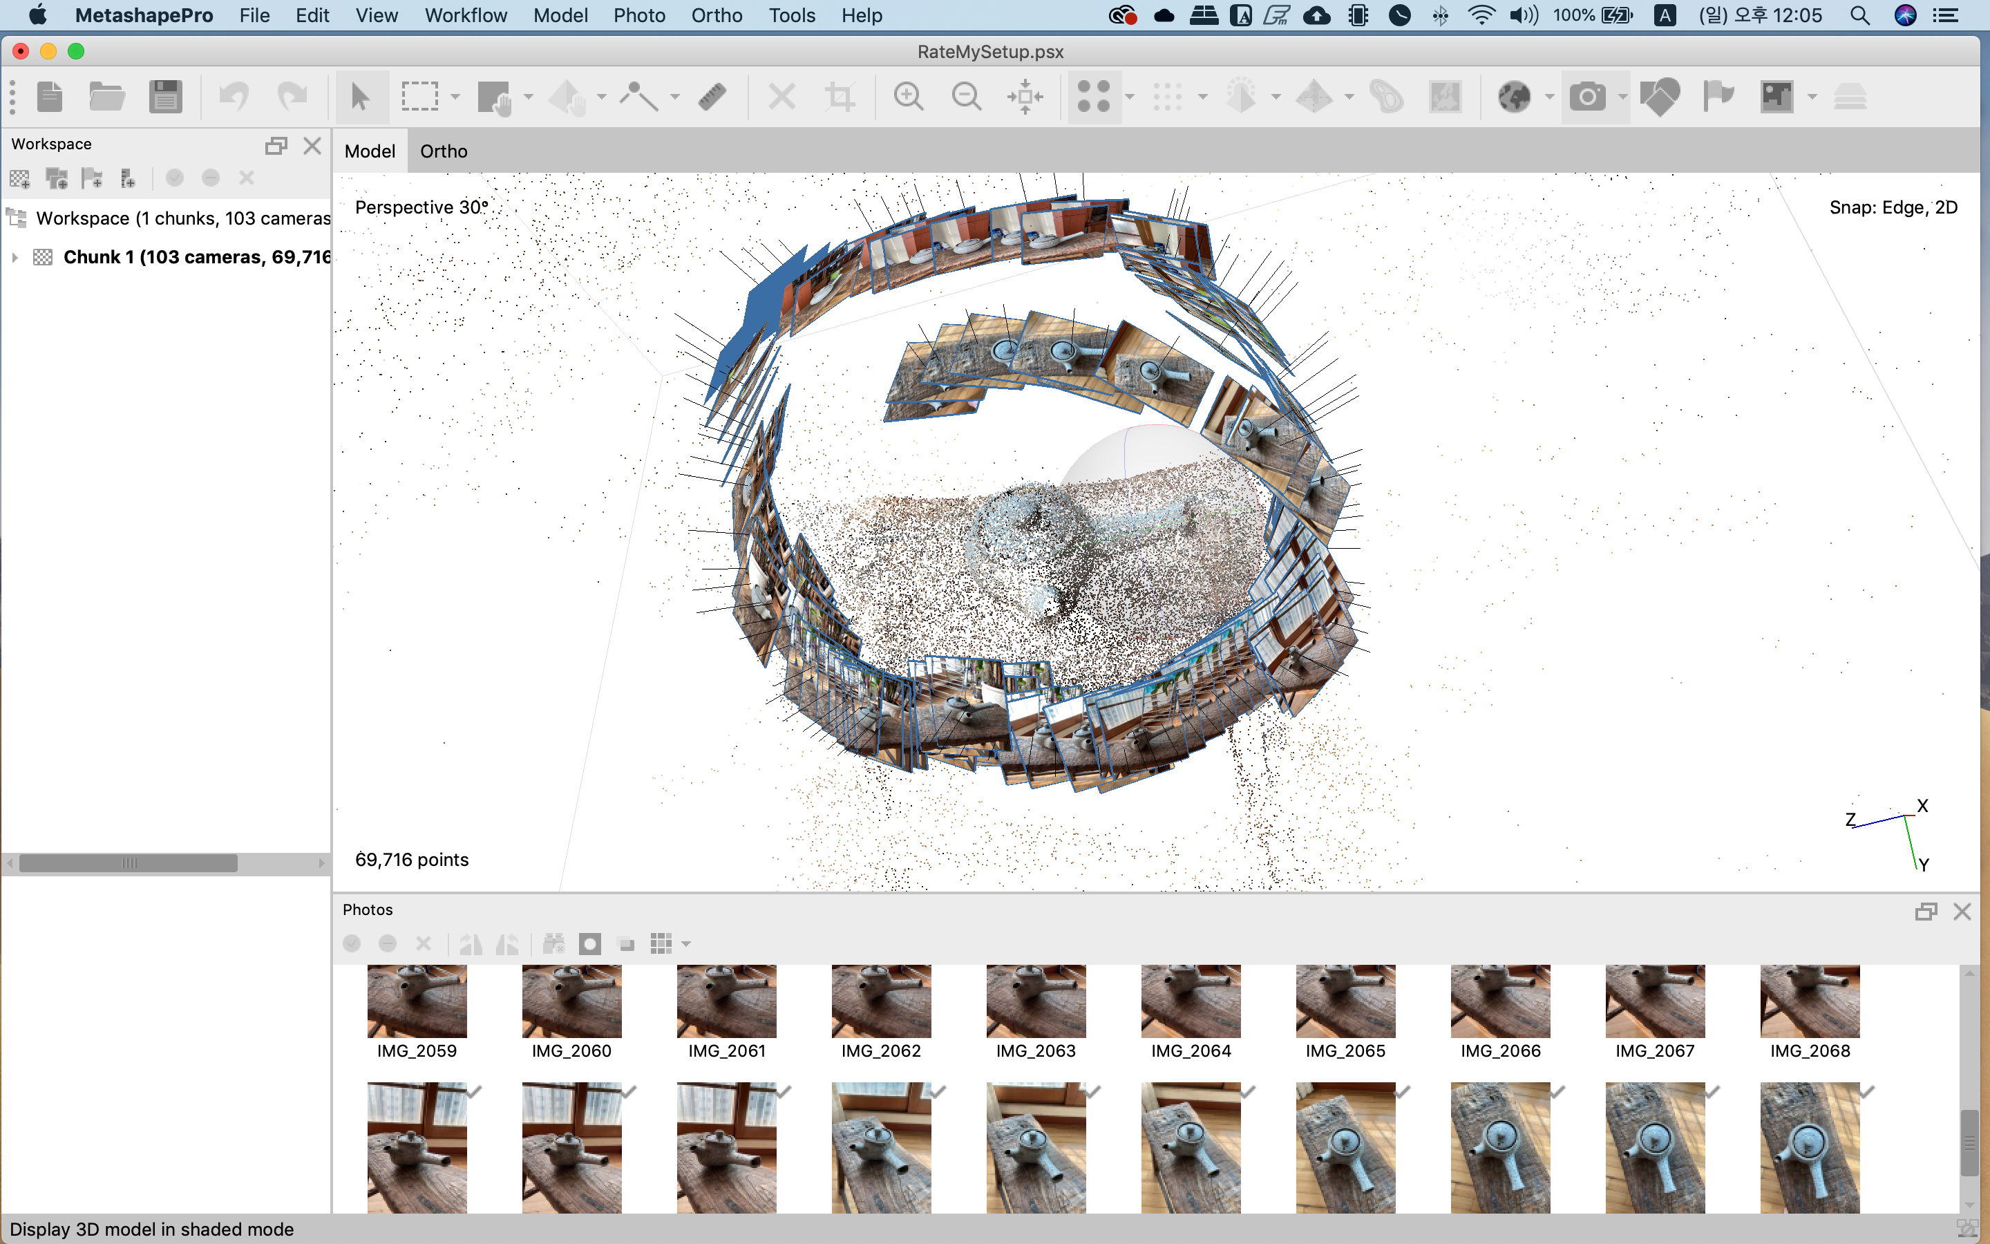Image resolution: width=1990 pixels, height=1244 pixels.
Task: Switch to the Ortho tab
Action: (x=443, y=151)
